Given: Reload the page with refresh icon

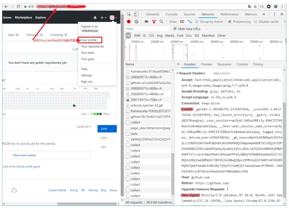Looking at the screenshot, I should [x=18, y=6].
